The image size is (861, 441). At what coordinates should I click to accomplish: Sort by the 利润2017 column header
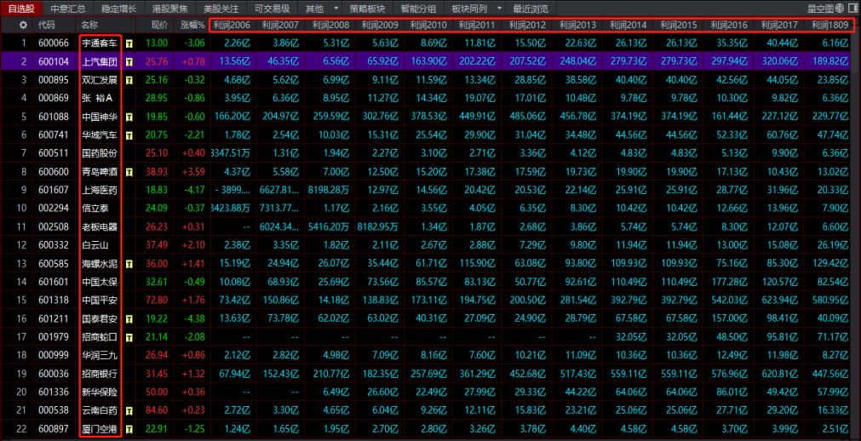[x=780, y=26]
